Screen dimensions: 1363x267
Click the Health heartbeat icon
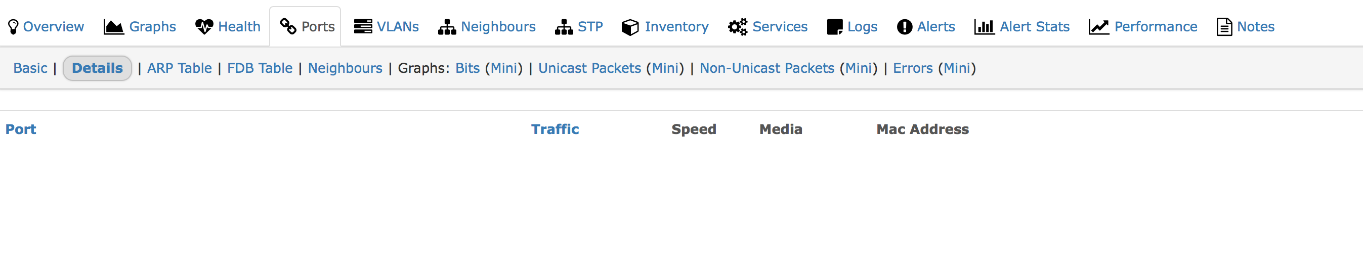pyautogui.click(x=204, y=26)
